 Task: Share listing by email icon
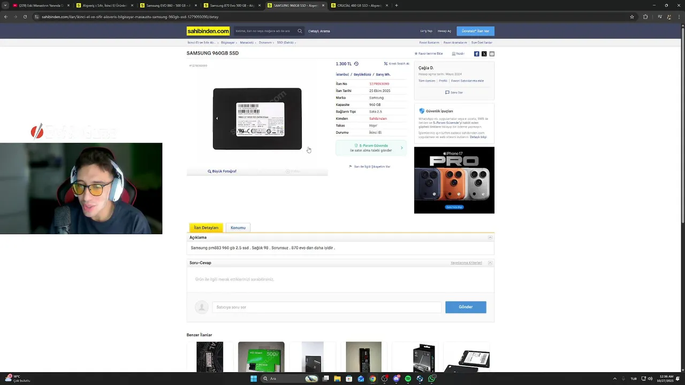(492, 53)
